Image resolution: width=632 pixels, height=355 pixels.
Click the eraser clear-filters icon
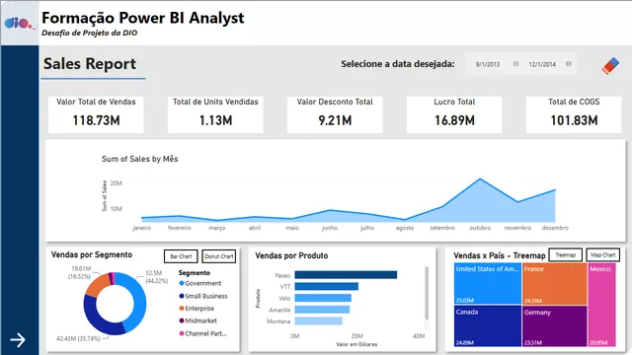[x=610, y=66]
